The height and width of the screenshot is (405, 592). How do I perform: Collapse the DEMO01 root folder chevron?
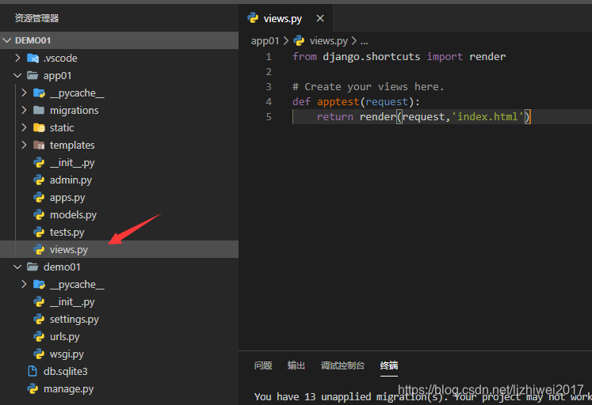click(7, 40)
